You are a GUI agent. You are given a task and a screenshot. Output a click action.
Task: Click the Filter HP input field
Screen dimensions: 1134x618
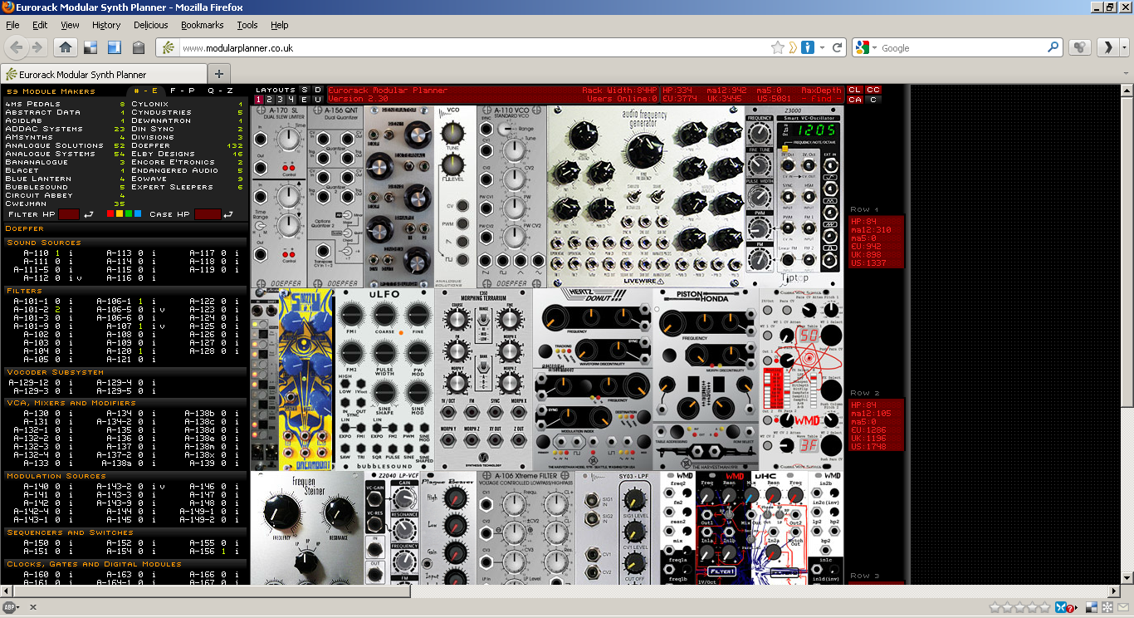click(x=69, y=214)
